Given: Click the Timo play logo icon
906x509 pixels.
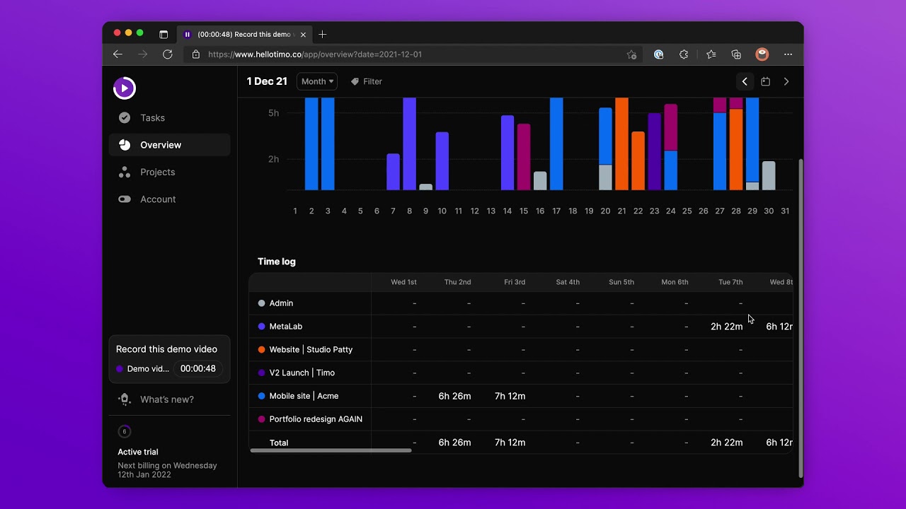Looking at the screenshot, I should pos(125,88).
